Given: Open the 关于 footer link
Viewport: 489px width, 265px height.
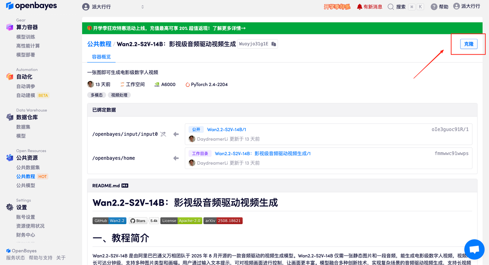Looking at the screenshot, I should coord(61,258).
